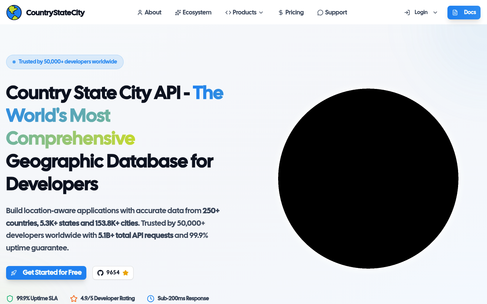Image resolution: width=487 pixels, height=304 pixels.
Task: Click the chat bubble icon beside Support
Action: (320, 13)
